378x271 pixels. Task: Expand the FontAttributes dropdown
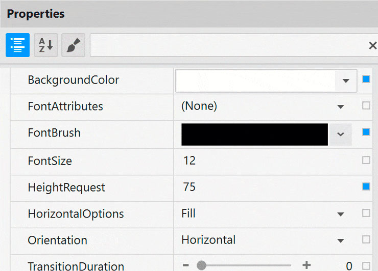pos(341,107)
